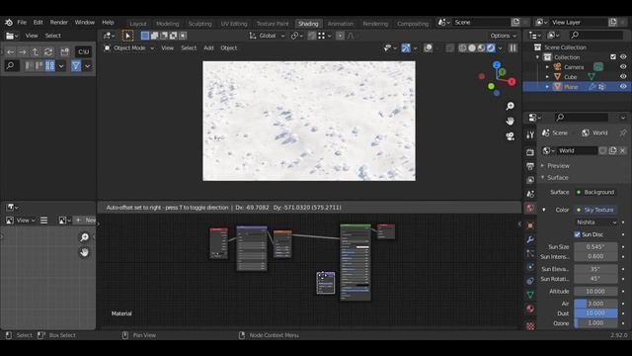The image size is (632, 356).
Task: Create new folder in file browser
Action: point(65,52)
